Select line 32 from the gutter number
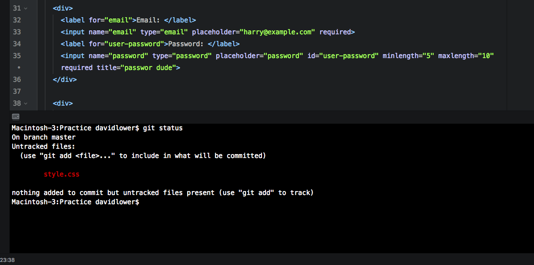This screenshot has width=534, height=265. [x=17, y=20]
